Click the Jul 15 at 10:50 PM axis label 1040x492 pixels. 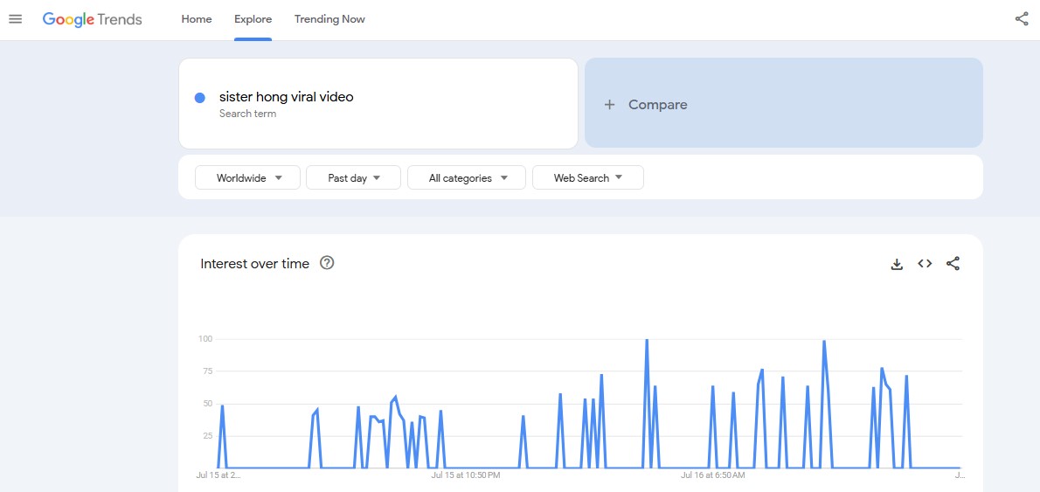point(465,475)
